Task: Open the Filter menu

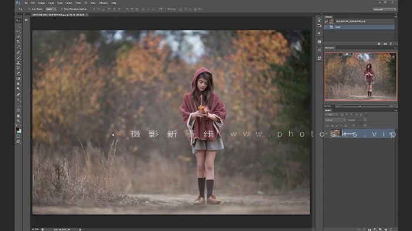Action: [x=78, y=3]
